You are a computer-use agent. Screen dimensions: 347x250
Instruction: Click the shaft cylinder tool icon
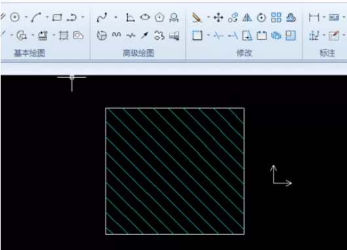[x=174, y=35]
